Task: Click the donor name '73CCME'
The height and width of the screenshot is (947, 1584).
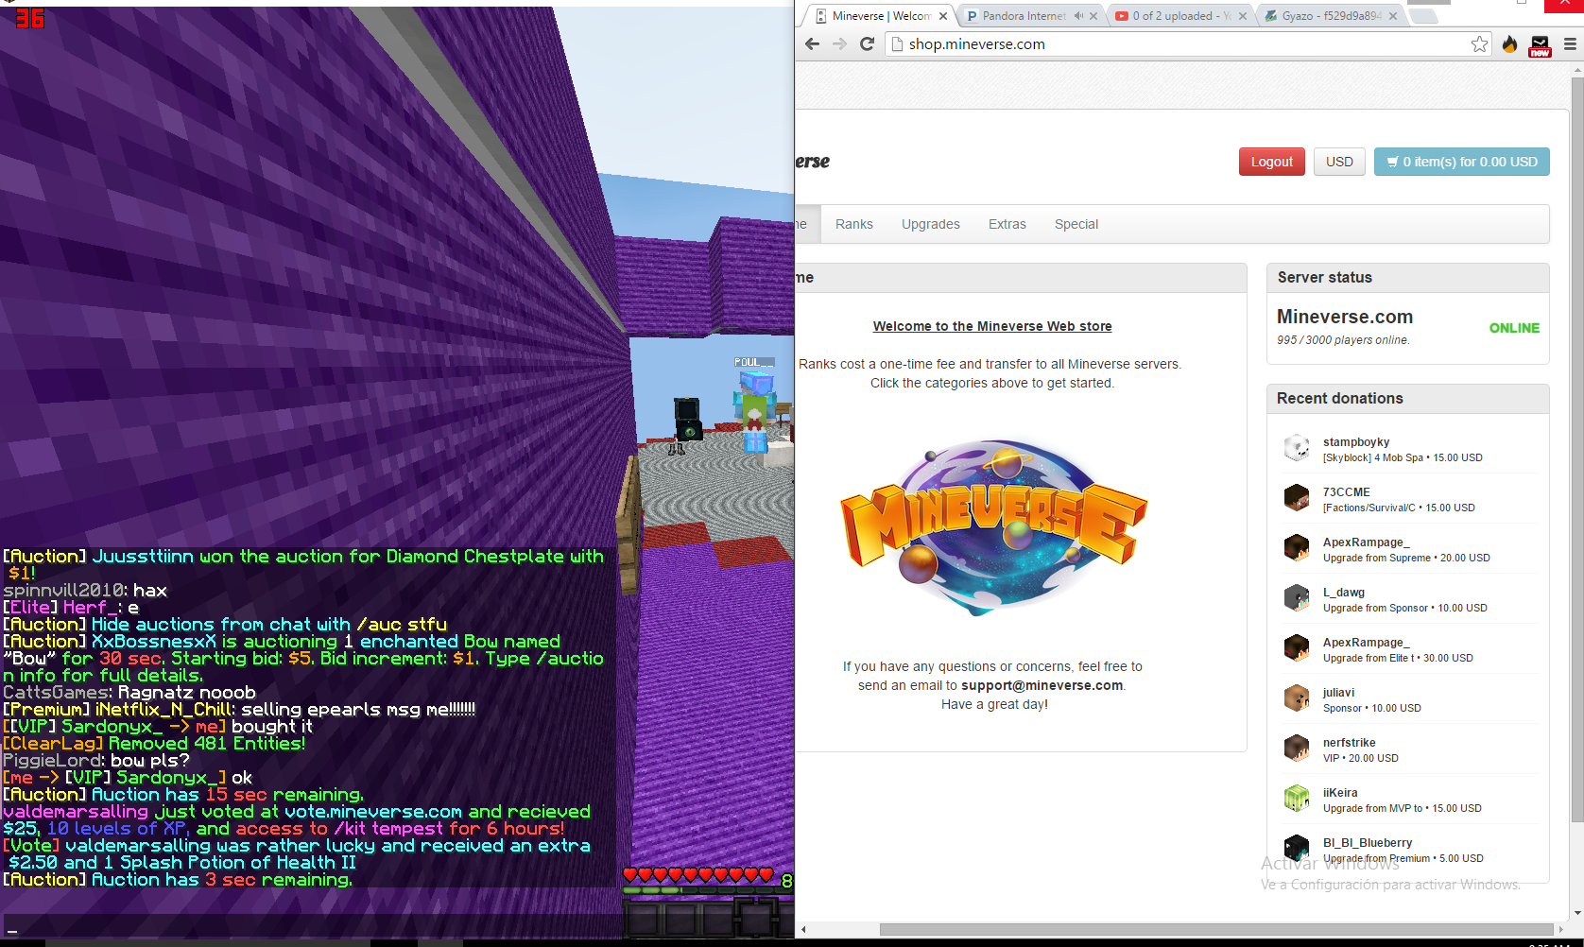Action: point(1347,492)
